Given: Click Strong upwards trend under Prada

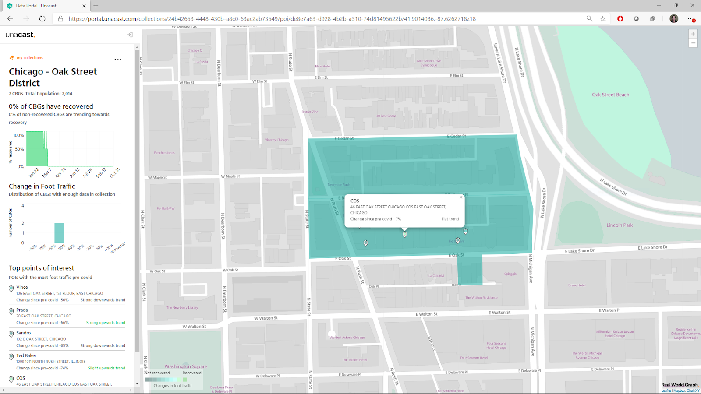Looking at the screenshot, I should [106, 323].
